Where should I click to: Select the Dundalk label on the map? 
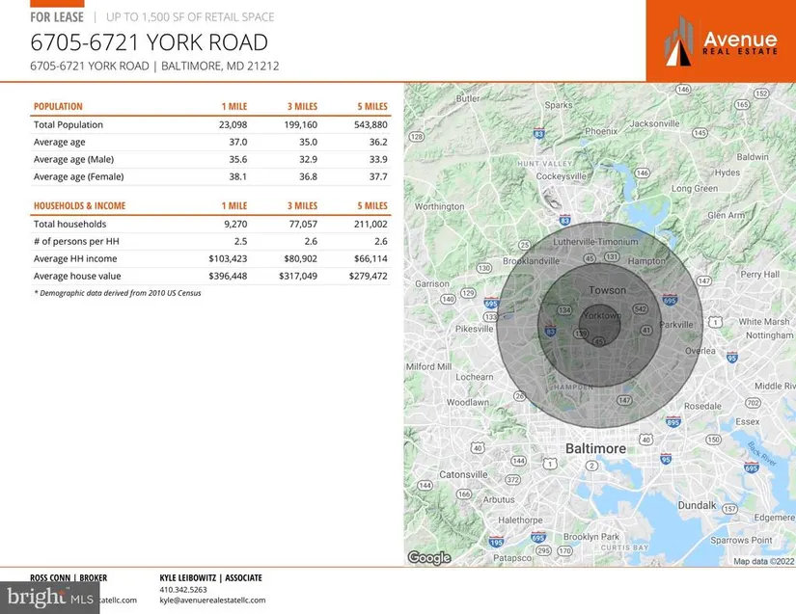(696, 505)
